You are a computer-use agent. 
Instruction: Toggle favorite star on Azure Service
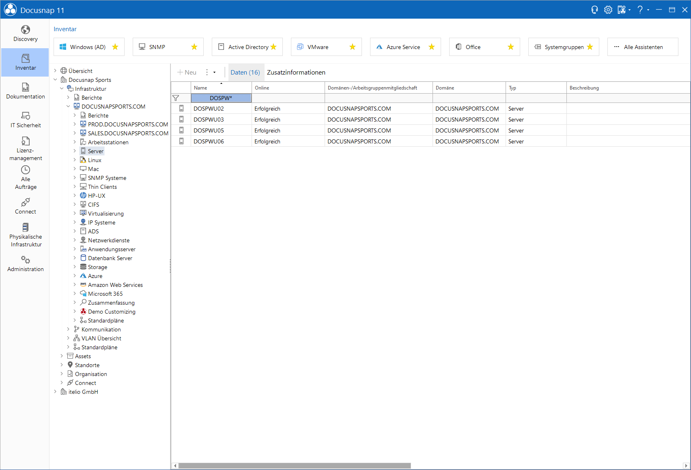click(x=432, y=47)
